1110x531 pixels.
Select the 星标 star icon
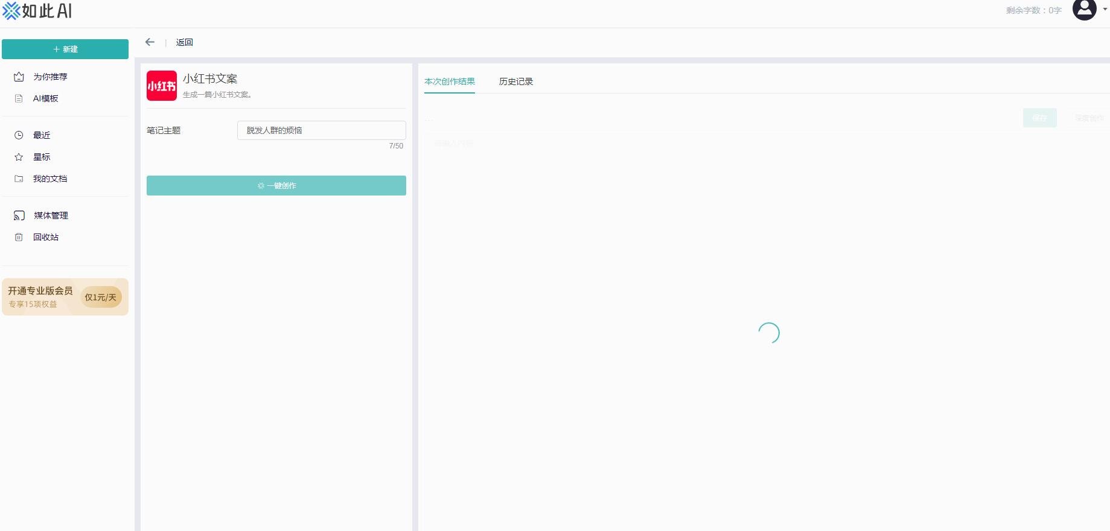pos(19,157)
